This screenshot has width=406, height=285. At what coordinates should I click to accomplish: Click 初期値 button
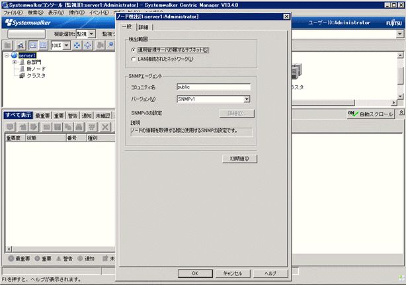[x=239, y=159]
